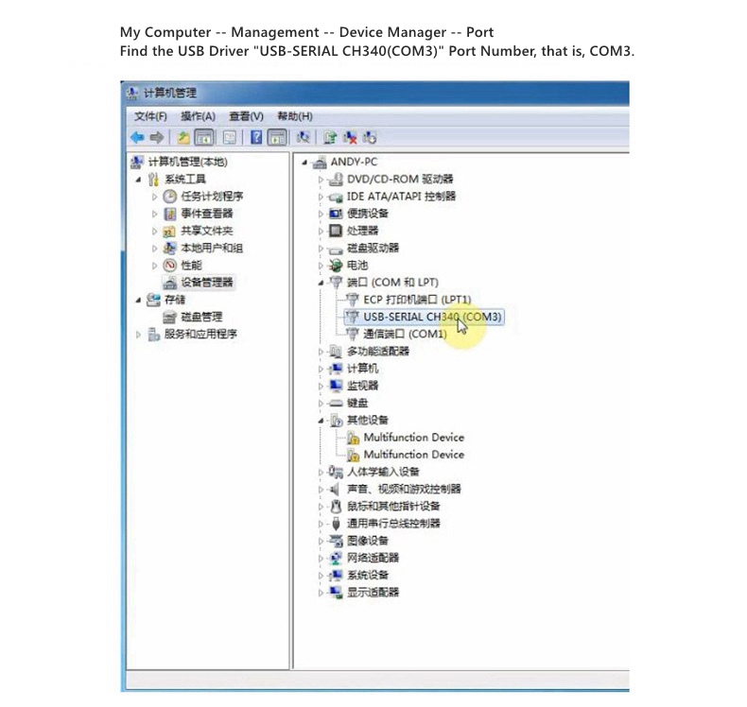Select 磁盘管理 under 存储
Screen dimensions: 747x707
click(x=201, y=317)
